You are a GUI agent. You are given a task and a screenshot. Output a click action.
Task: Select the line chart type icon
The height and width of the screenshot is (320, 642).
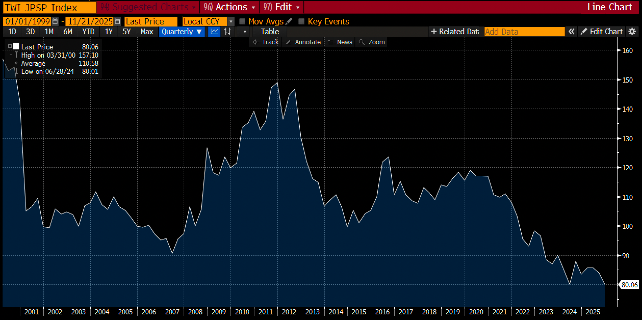pyautogui.click(x=214, y=32)
